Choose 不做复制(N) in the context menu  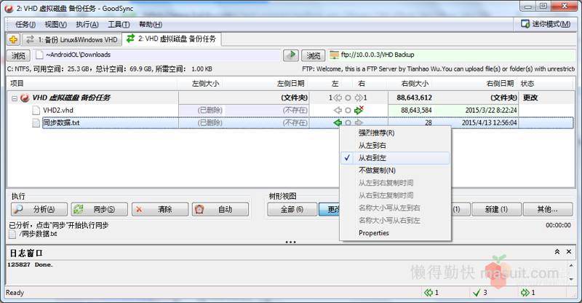click(x=395, y=170)
